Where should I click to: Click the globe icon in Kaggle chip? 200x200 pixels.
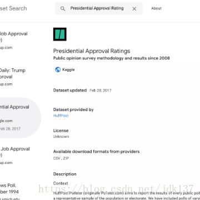click(58, 69)
